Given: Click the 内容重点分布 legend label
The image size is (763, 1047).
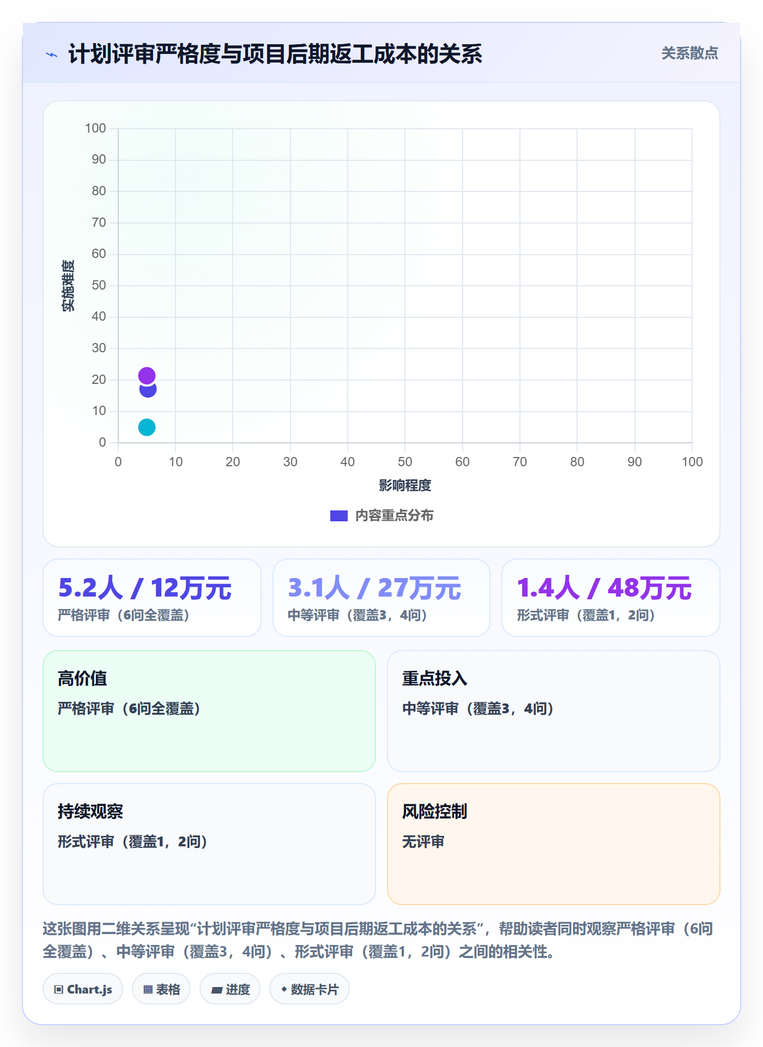Looking at the screenshot, I should click(x=394, y=516).
